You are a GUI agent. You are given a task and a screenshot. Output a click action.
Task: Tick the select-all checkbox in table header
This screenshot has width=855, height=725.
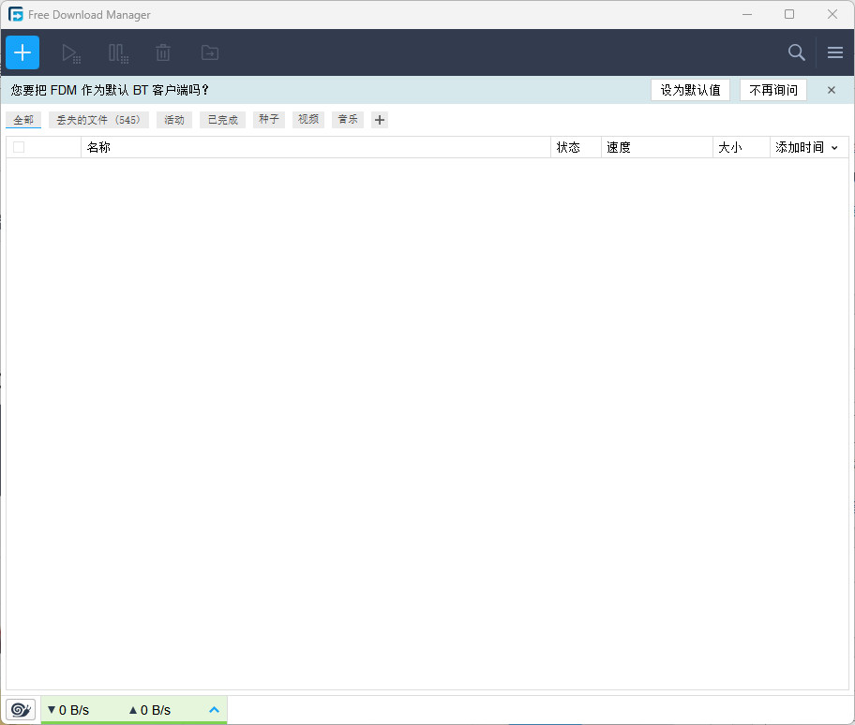tap(19, 147)
